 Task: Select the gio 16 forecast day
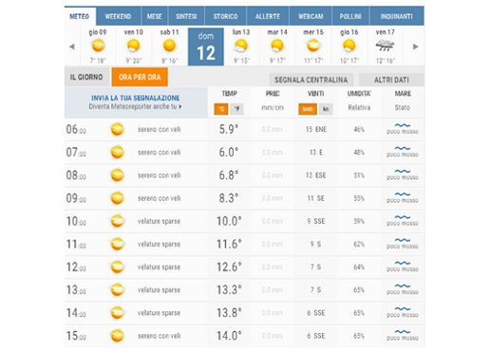(x=349, y=46)
